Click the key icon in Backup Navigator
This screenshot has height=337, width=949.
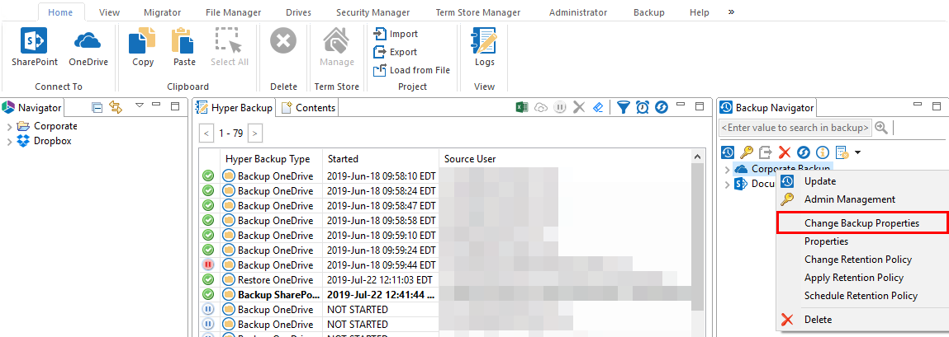click(x=746, y=152)
